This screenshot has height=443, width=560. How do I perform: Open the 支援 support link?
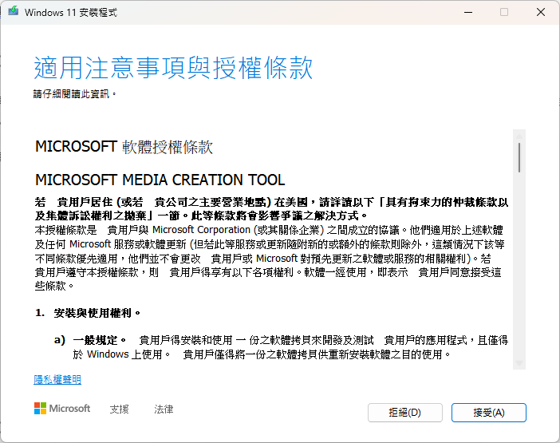(x=119, y=409)
